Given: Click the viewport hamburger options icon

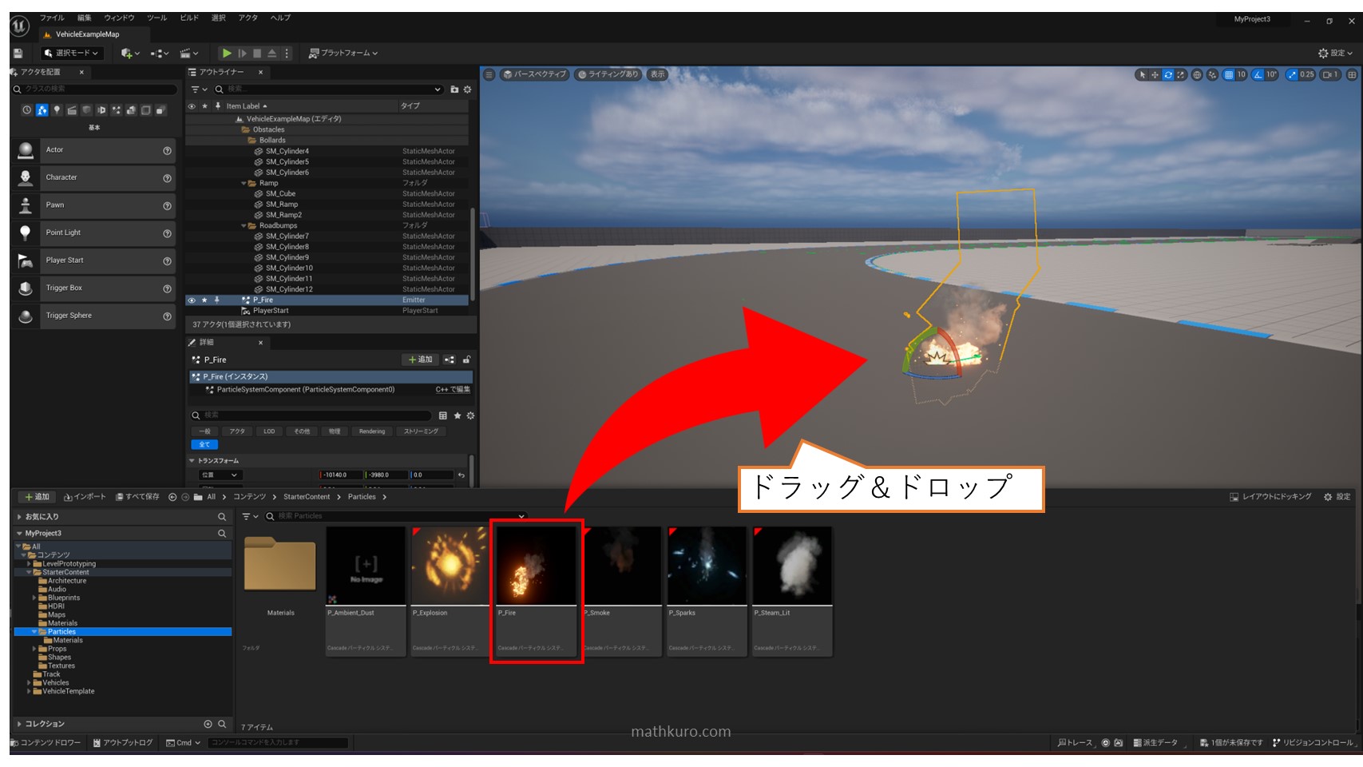Looking at the screenshot, I should (489, 74).
